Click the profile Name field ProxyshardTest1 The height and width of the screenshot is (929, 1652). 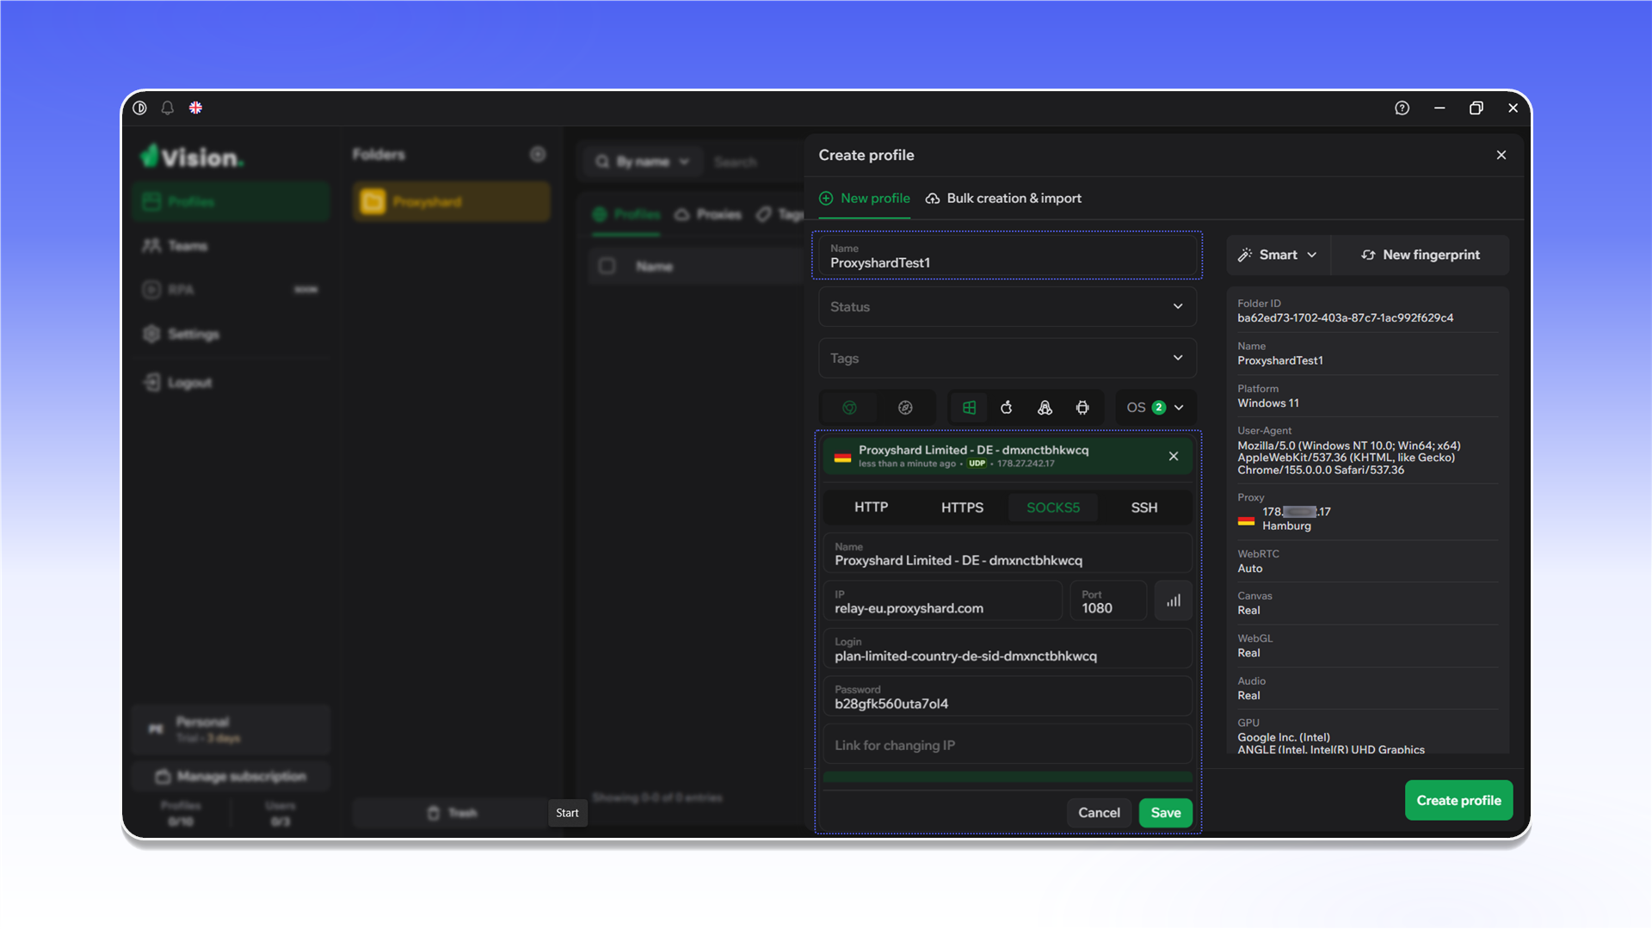1008,255
